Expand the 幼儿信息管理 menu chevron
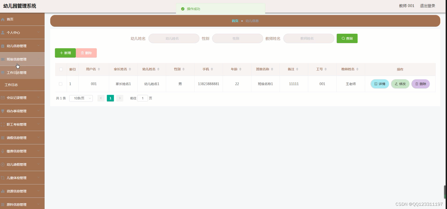 pos(38,46)
